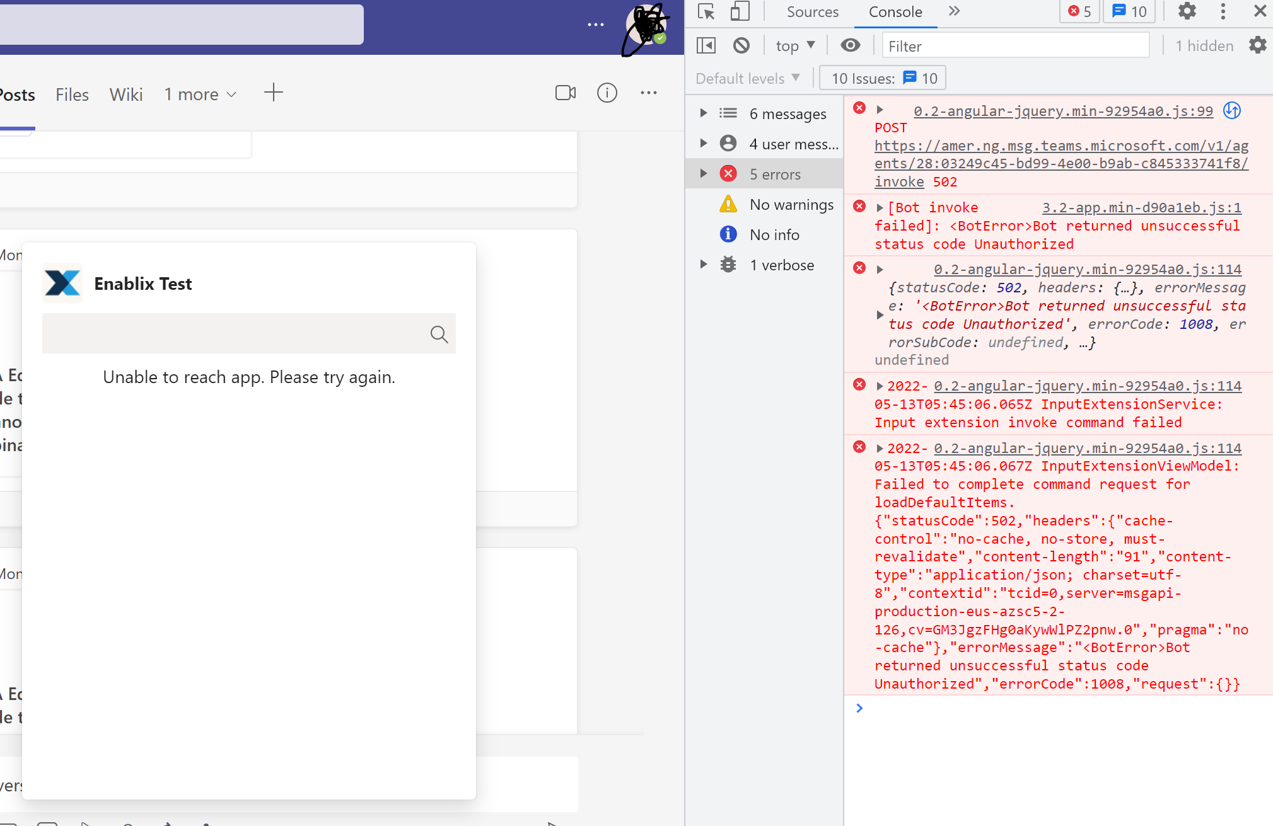Open channel info panel

pyautogui.click(x=607, y=93)
